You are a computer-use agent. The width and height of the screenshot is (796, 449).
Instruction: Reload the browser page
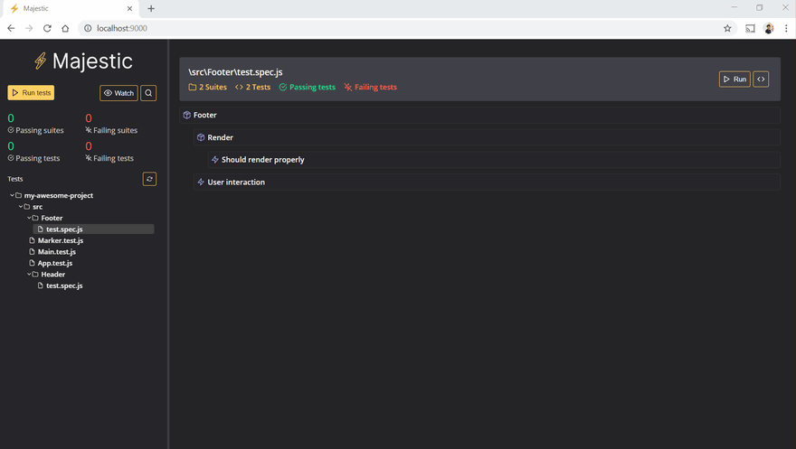[47, 28]
